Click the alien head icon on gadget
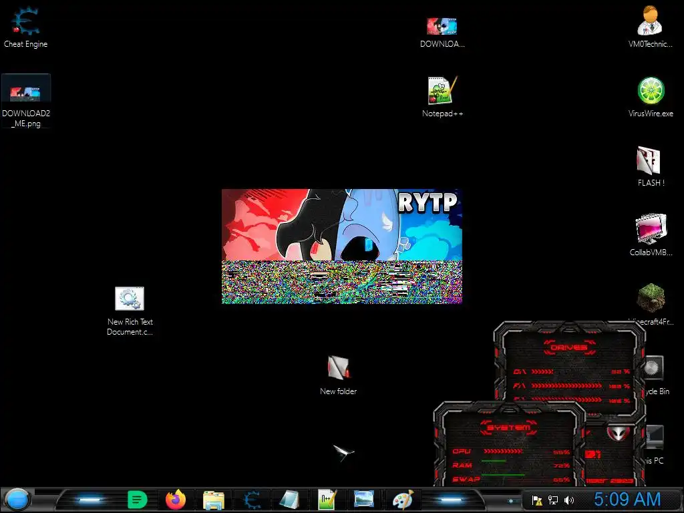 pos(618,434)
